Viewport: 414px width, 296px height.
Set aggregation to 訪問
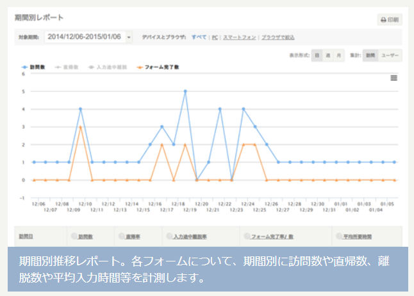pos(370,56)
